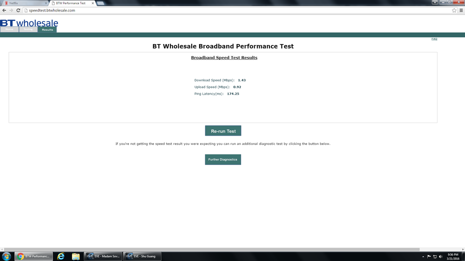Open the FAQ link
Screen dimensions: 465x261
434,39
